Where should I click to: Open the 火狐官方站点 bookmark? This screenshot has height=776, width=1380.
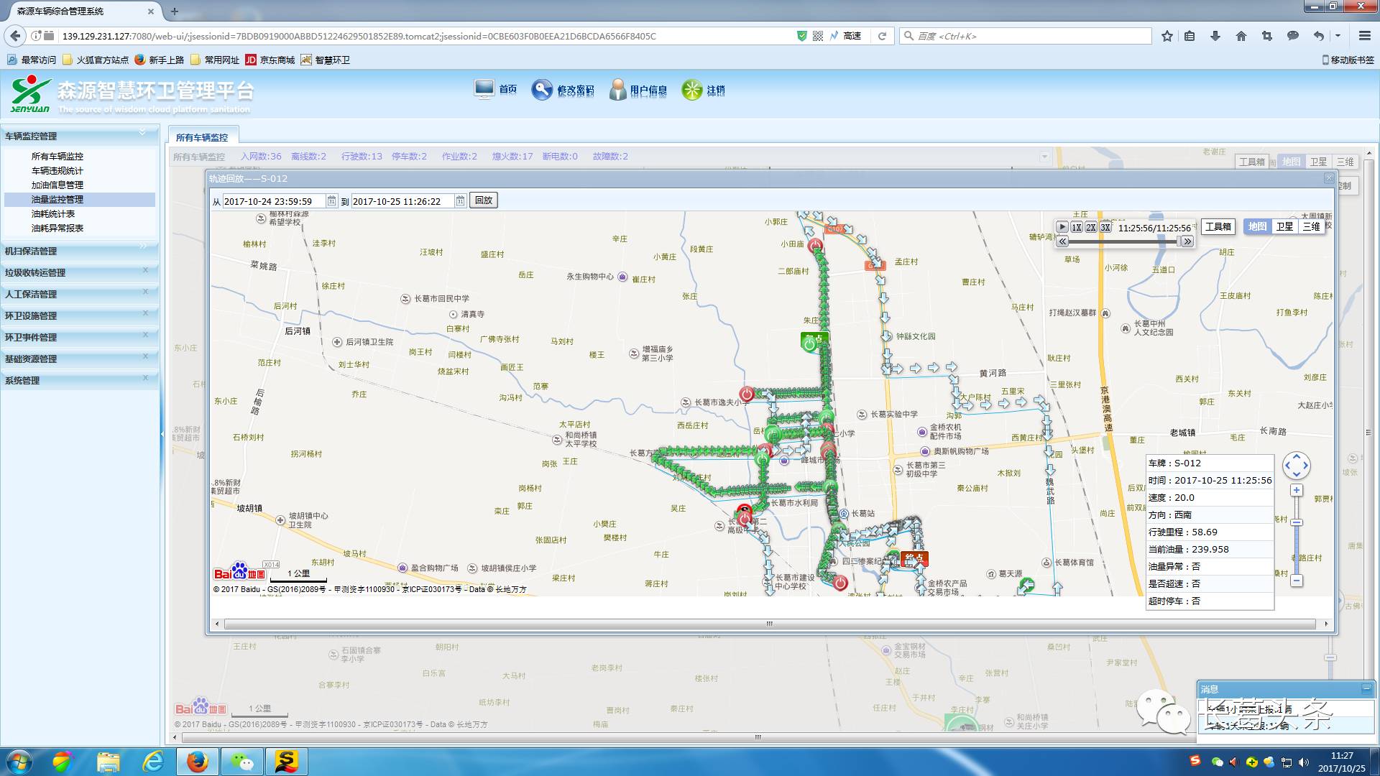tap(96, 60)
